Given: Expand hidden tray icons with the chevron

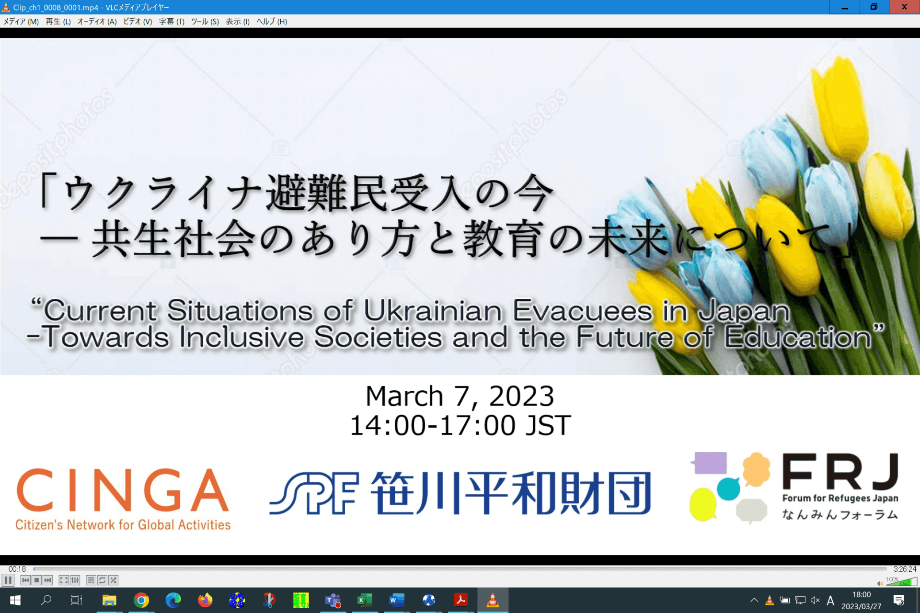Looking at the screenshot, I should 753,600.
